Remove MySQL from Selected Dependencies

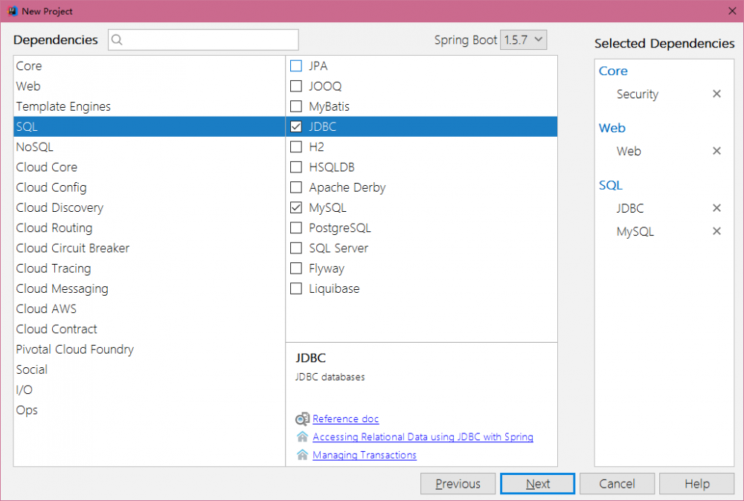click(x=716, y=231)
